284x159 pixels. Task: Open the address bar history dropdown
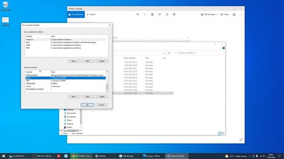(x=164, y=53)
